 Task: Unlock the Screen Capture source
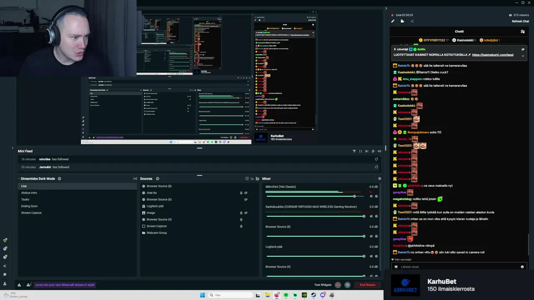[241, 226]
